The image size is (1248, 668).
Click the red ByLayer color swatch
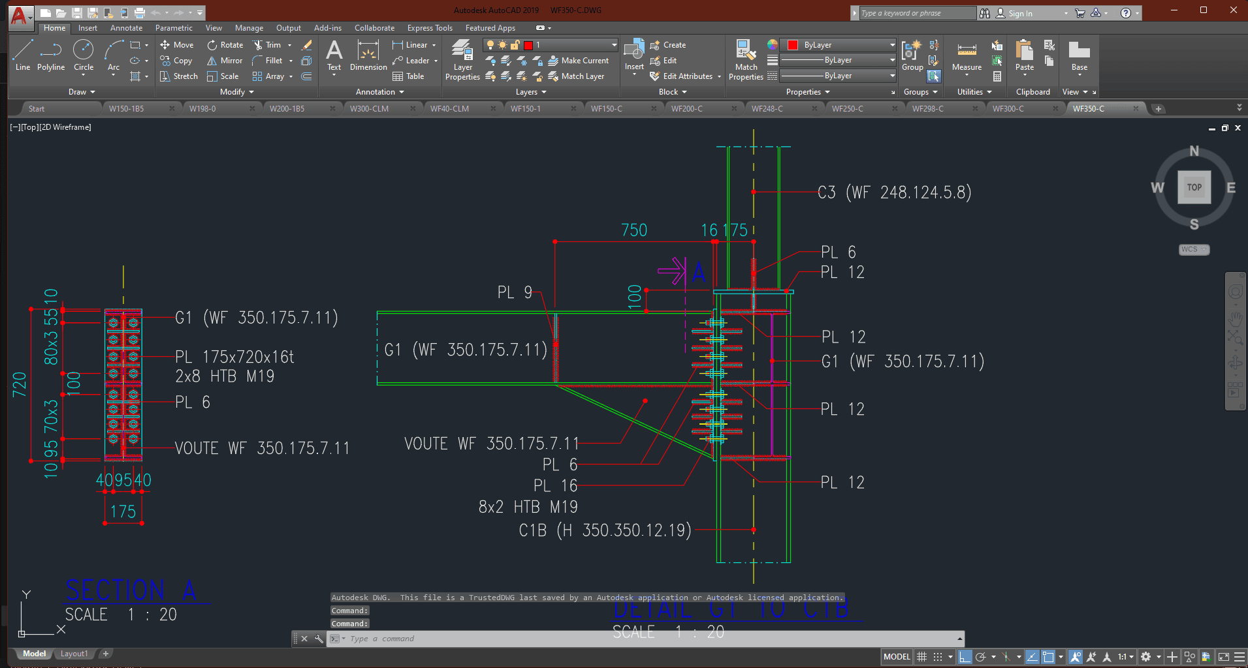click(x=793, y=45)
